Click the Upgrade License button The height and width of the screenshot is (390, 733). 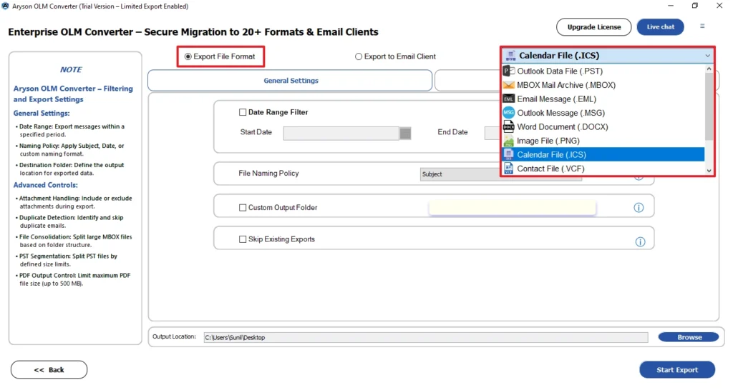click(593, 27)
